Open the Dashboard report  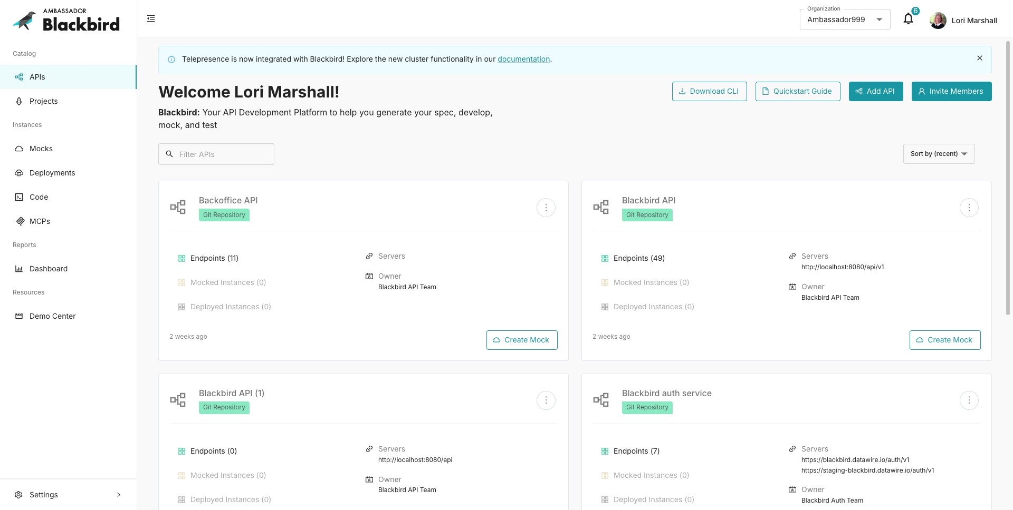[x=68, y=269]
